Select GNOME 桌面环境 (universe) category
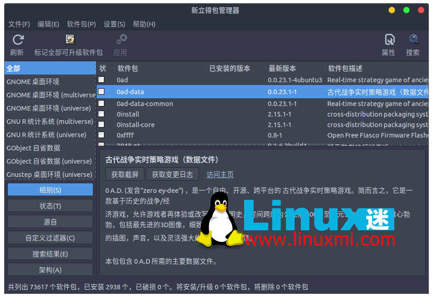433x298 pixels. pyautogui.click(x=50, y=108)
